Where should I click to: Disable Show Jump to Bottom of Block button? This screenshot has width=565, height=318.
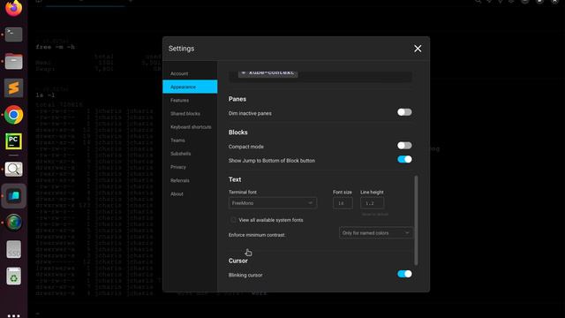pos(404,159)
